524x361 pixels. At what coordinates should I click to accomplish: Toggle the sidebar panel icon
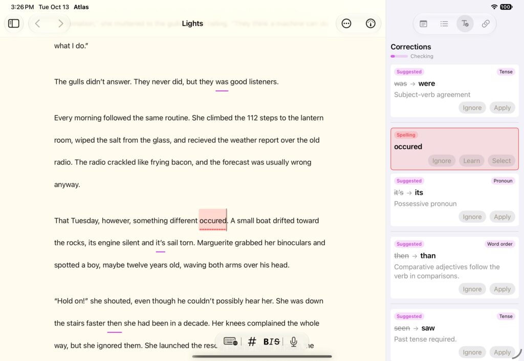[x=14, y=24]
